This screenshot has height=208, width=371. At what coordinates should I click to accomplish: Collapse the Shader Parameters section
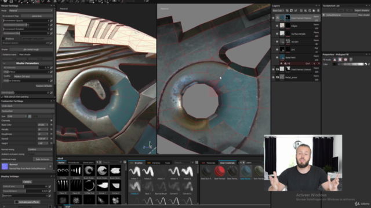4,63
